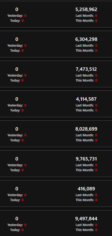
Task: Click Last Month label under 8,028,699
Action: [85, 135]
